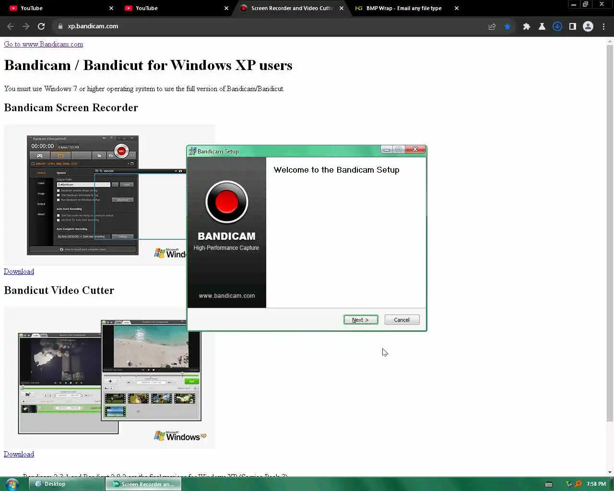This screenshot has width=614, height=491.
Task: Open the browser downloads icon
Action: tap(557, 26)
